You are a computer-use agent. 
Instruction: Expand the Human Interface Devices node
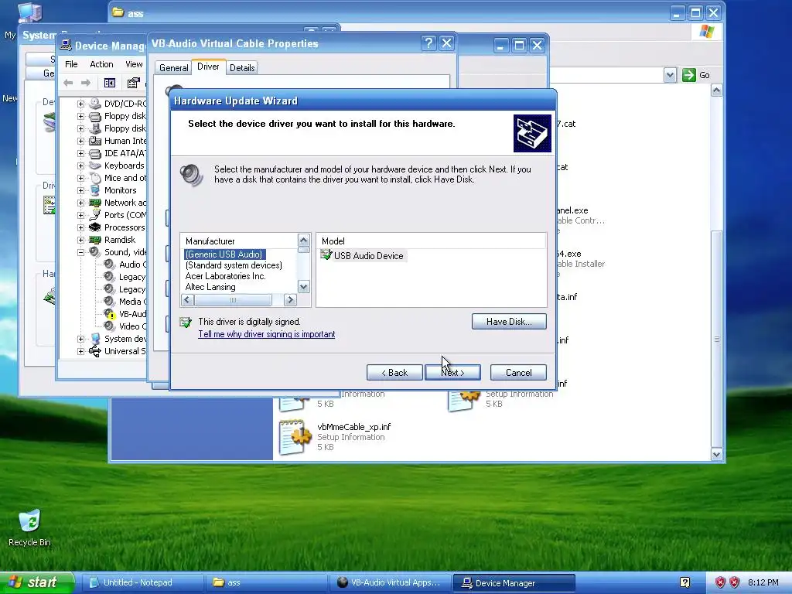(x=80, y=141)
